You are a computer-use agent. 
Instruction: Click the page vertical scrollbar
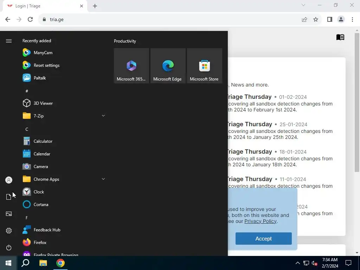[357, 102]
